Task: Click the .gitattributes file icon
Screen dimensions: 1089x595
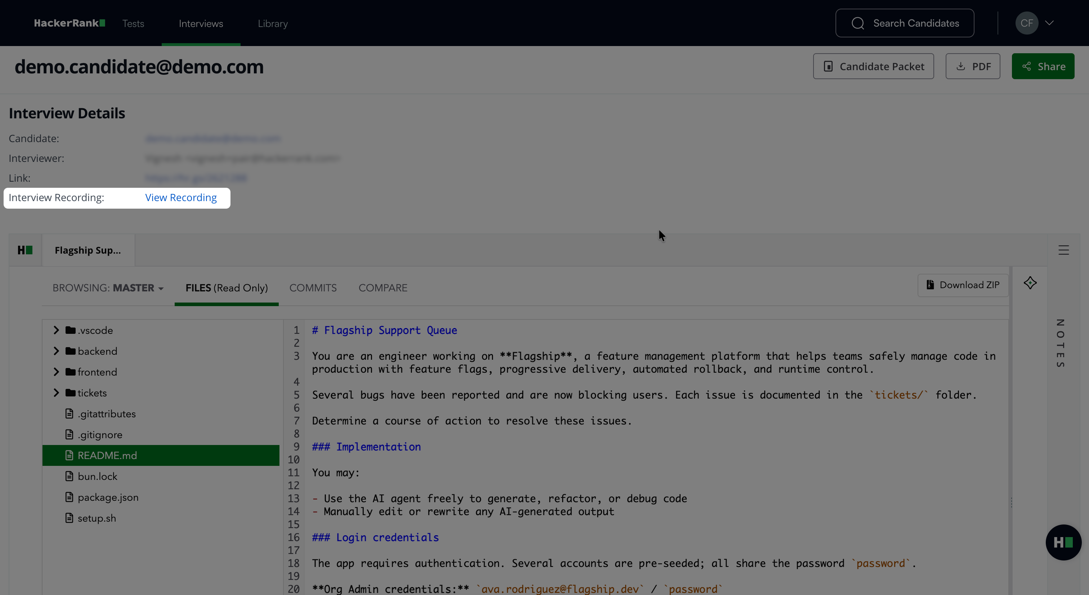Action: point(70,413)
